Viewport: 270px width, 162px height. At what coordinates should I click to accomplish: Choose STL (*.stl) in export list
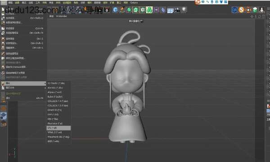point(58,128)
